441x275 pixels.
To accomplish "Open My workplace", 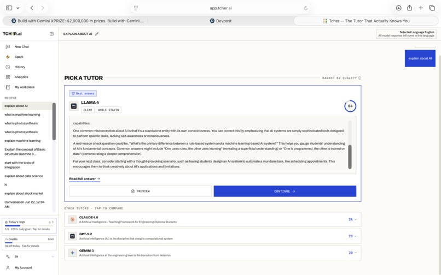I will 25,87.
